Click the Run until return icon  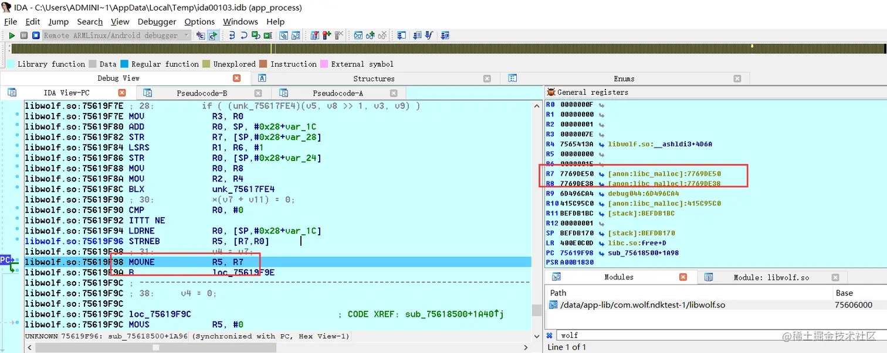(256, 35)
